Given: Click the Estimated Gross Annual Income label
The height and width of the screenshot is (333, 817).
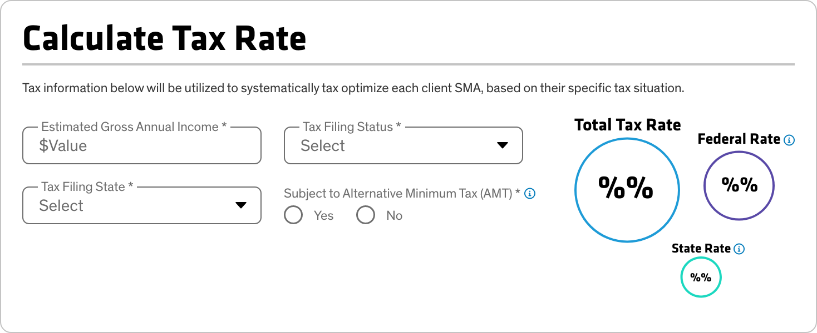Looking at the screenshot, I should point(134,127).
